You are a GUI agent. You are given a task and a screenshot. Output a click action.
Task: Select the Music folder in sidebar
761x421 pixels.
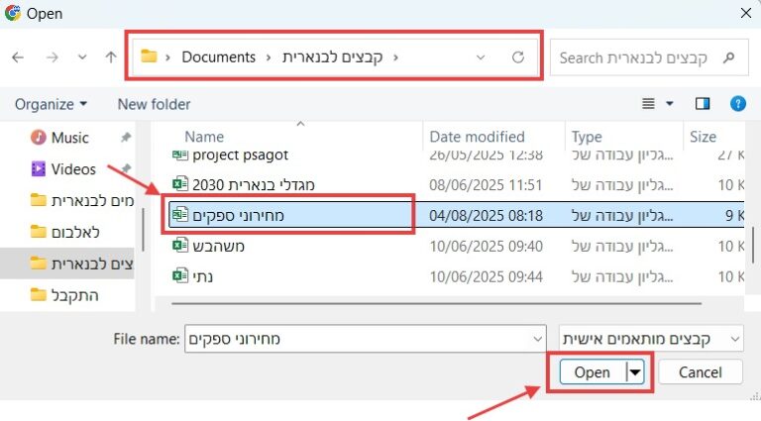point(69,138)
